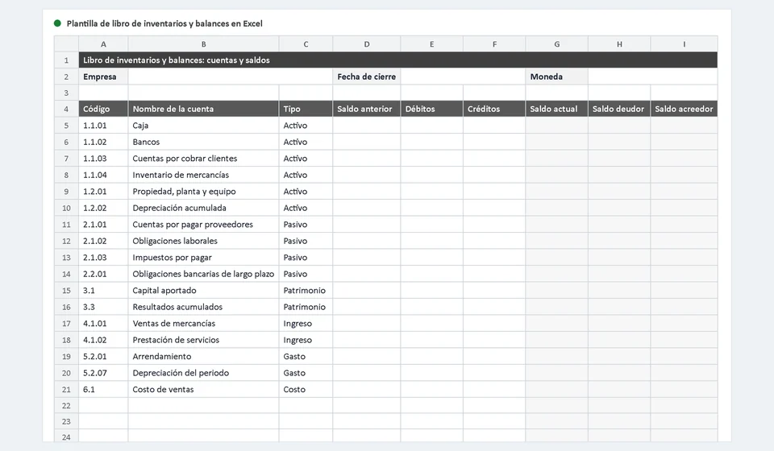Select row 1 header number
This screenshot has width=774, height=451.
coord(66,60)
